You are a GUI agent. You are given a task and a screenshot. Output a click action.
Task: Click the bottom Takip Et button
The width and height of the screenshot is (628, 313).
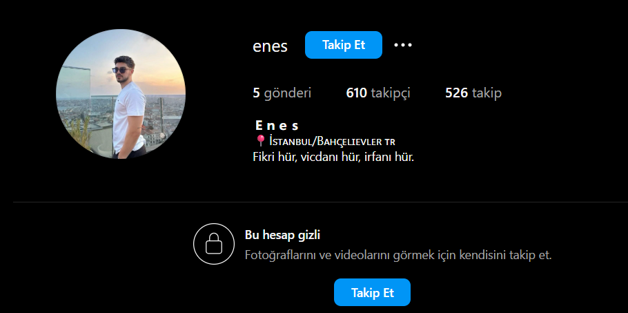373,292
